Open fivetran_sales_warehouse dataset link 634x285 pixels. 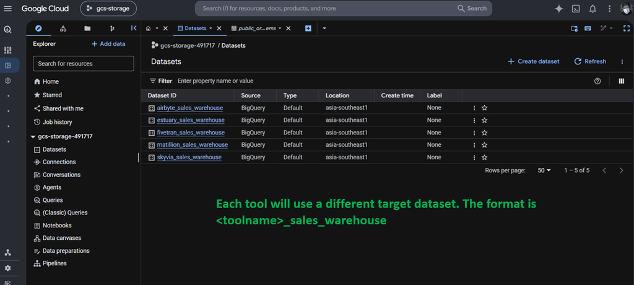pyautogui.click(x=191, y=133)
